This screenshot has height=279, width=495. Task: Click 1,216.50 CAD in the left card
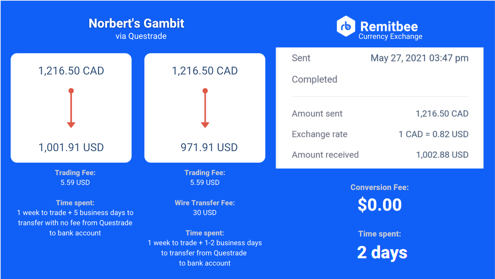tap(71, 71)
